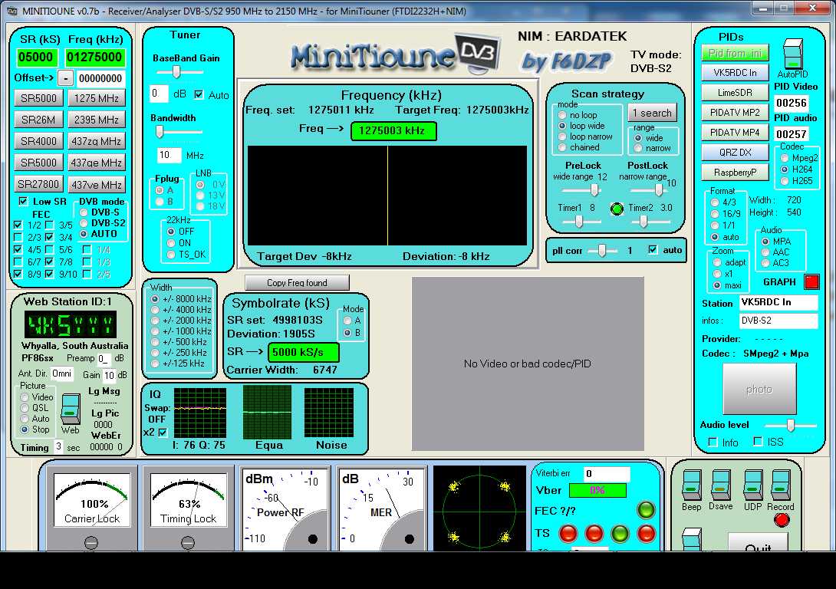Select chained scan mode
The image size is (836, 589).
pyautogui.click(x=562, y=147)
